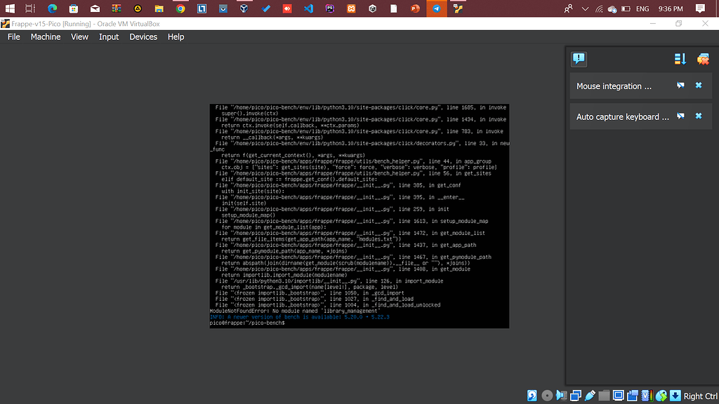Click the network adapters status icon
Viewport: 719px width, 404px height.
pyautogui.click(x=576, y=395)
